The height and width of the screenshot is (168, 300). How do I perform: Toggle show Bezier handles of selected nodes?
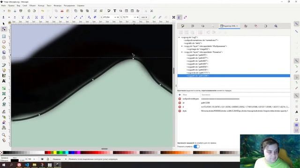(x=179, y=17)
